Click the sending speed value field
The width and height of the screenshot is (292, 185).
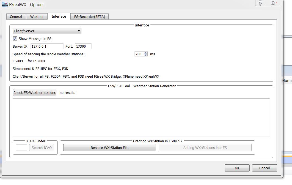click(x=139, y=54)
